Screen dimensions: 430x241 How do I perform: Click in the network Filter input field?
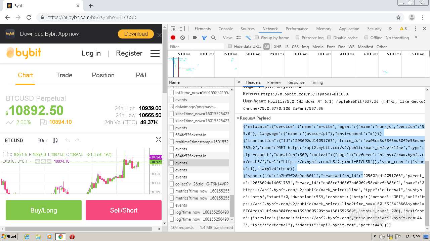tap(196, 47)
